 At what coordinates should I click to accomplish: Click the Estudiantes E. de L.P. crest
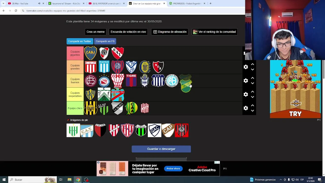91,67
